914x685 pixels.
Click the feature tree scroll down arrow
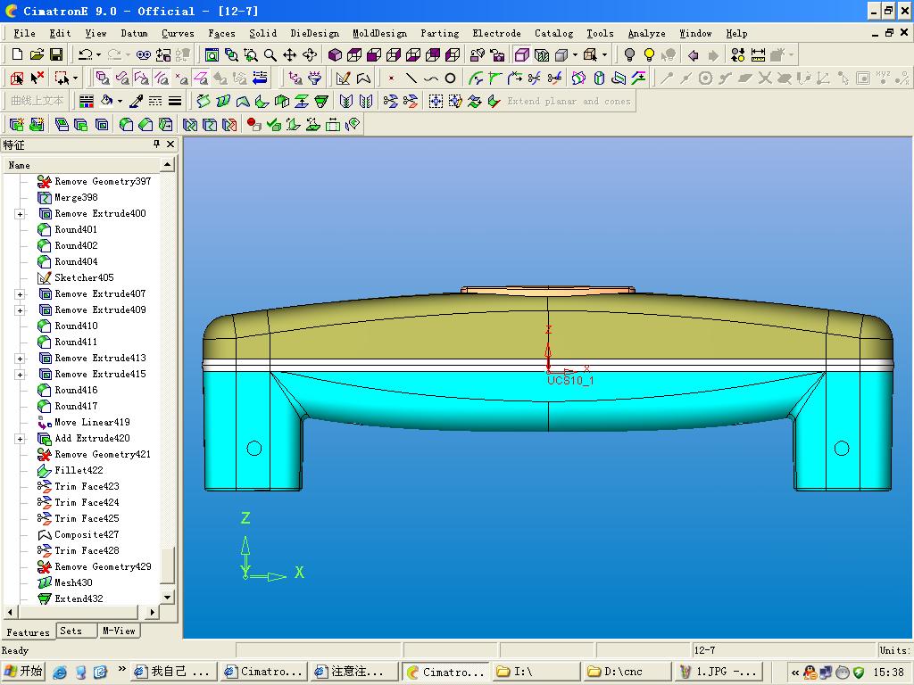pyautogui.click(x=167, y=597)
